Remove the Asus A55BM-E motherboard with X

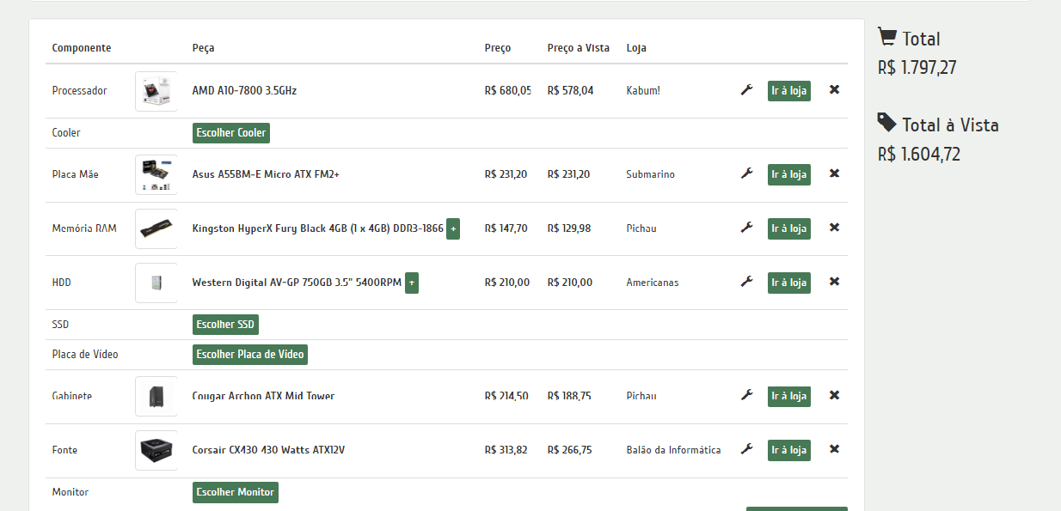tap(834, 173)
